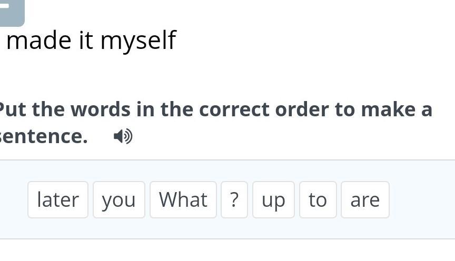Pick the question mark tile
The width and height of the screenshot is (455, 261).
[234, 199]
